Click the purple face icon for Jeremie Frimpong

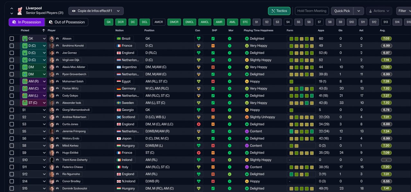tap(247, 131)
